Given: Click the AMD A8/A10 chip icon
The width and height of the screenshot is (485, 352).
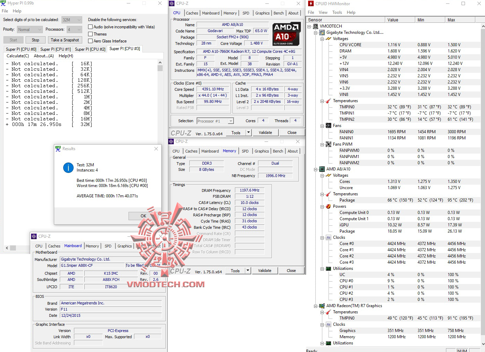Looking at the screenshot, I should pos(322,169).
